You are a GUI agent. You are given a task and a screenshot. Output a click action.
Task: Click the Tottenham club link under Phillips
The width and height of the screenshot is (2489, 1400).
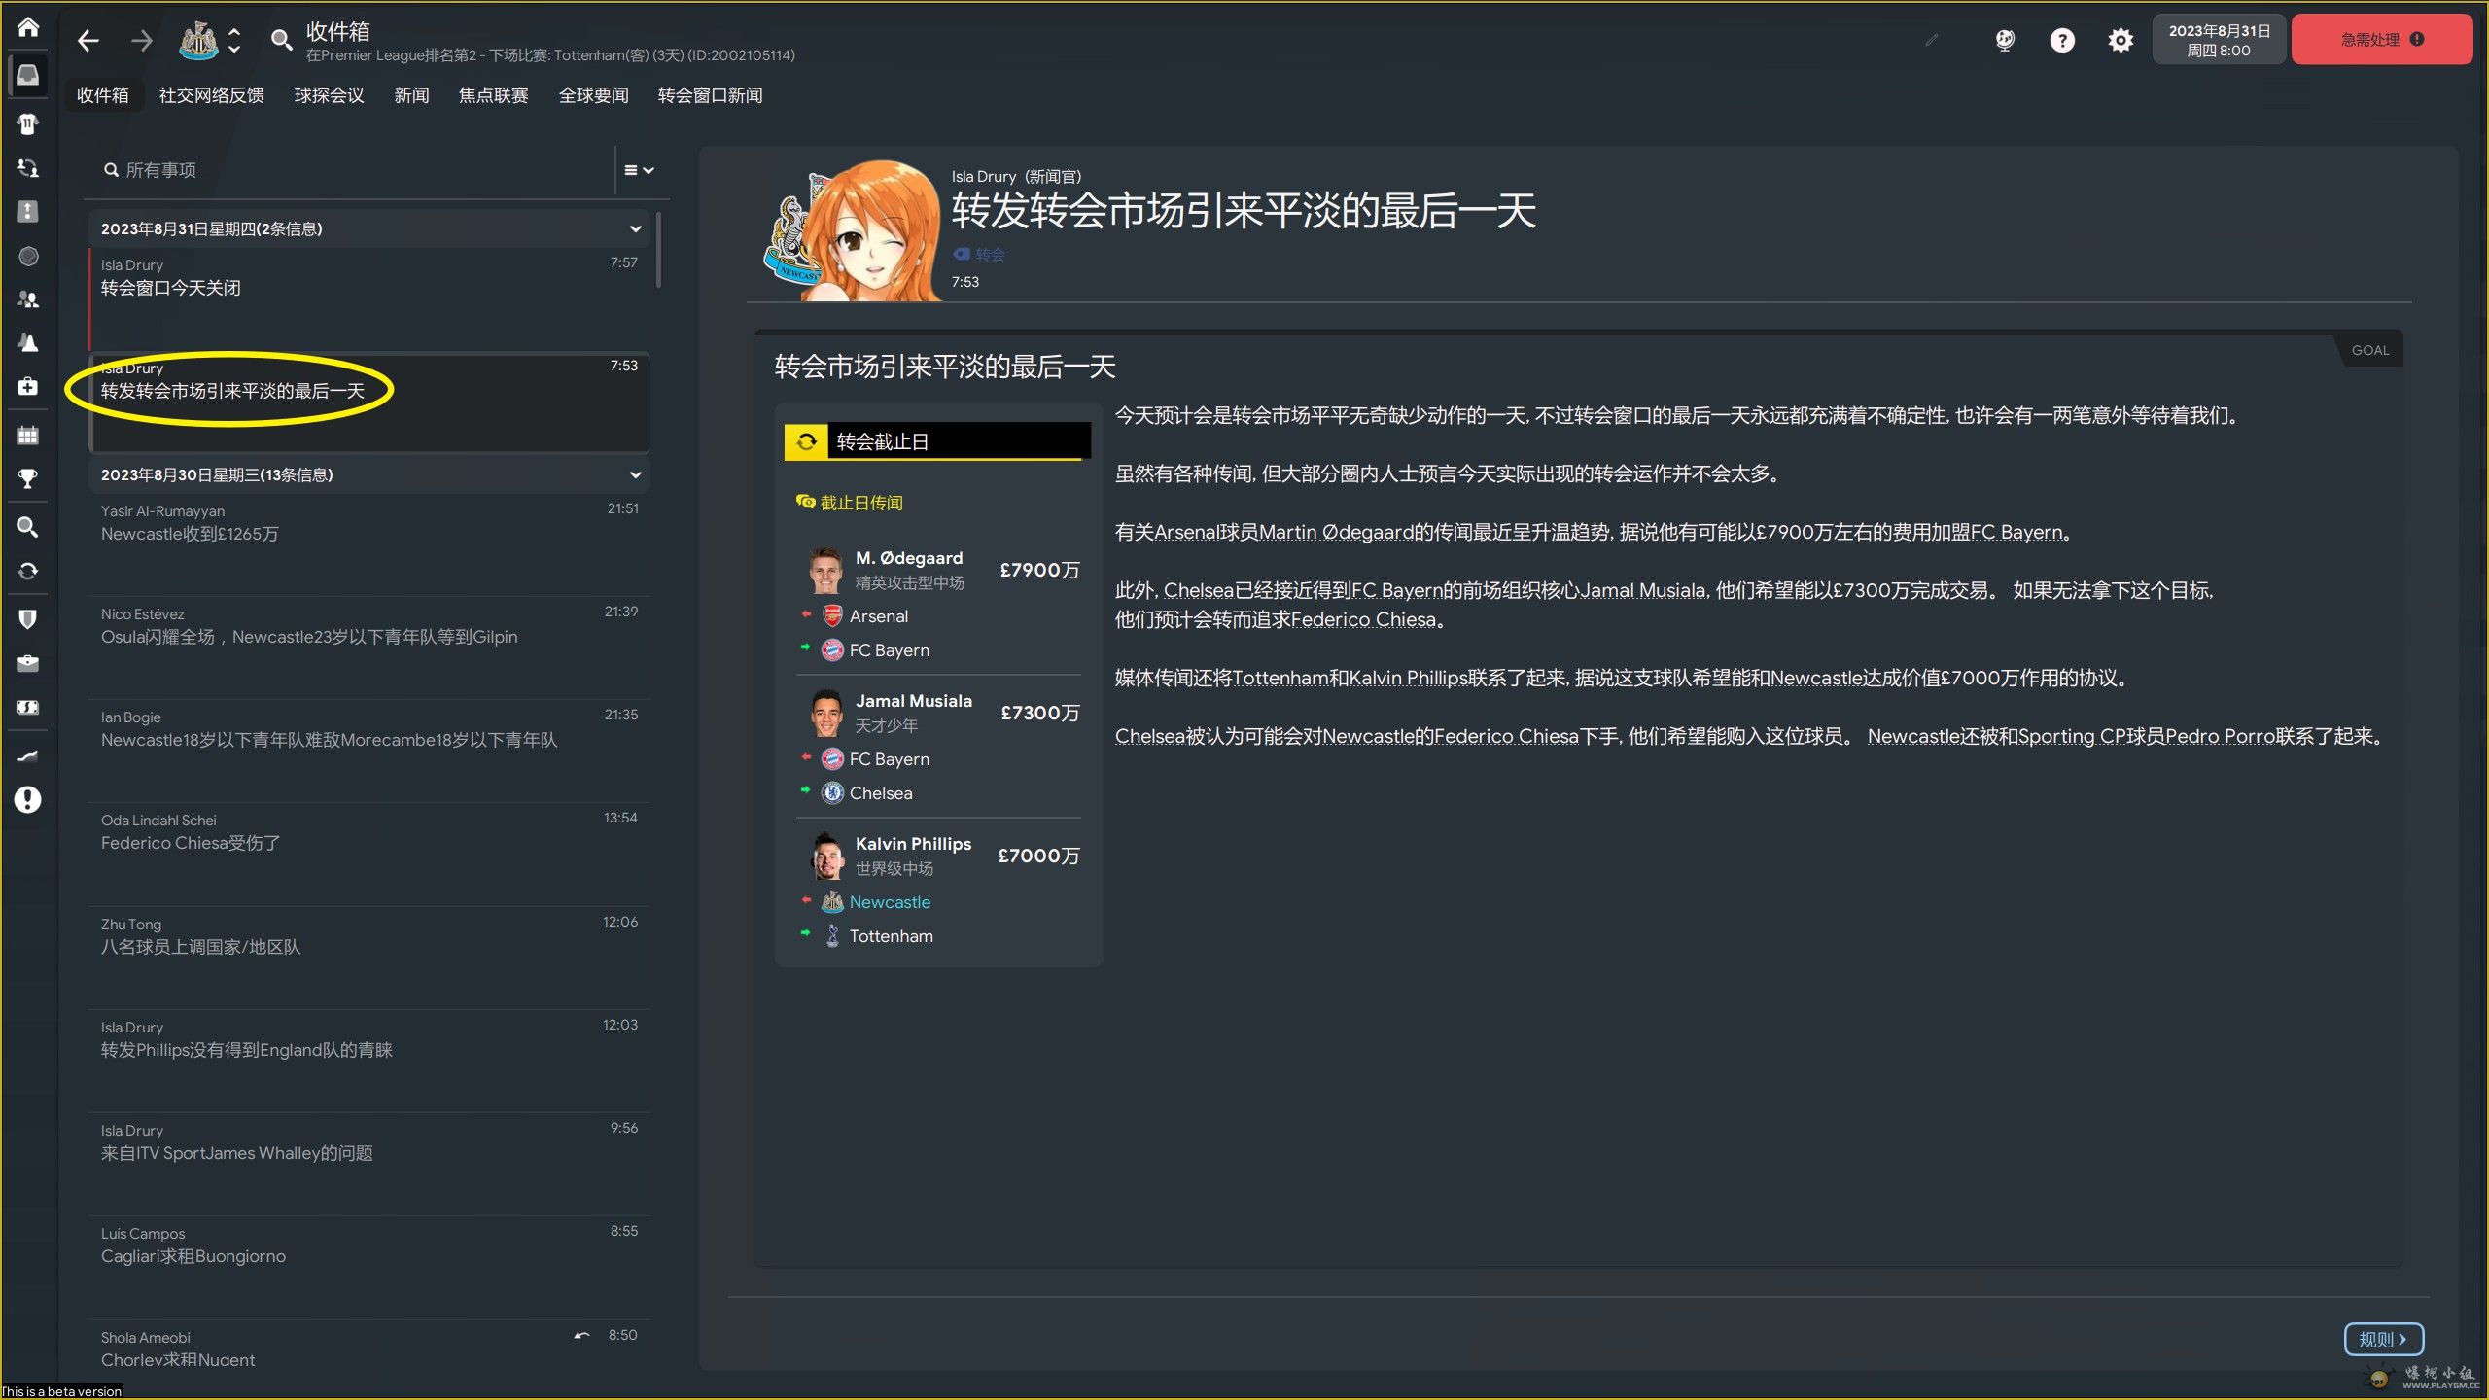pyautogui.click(x=891, y=936)
